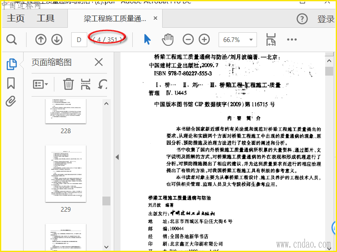Open more tools ellipsis menu
Screen dimensions: 337x252
coord(292,39)
